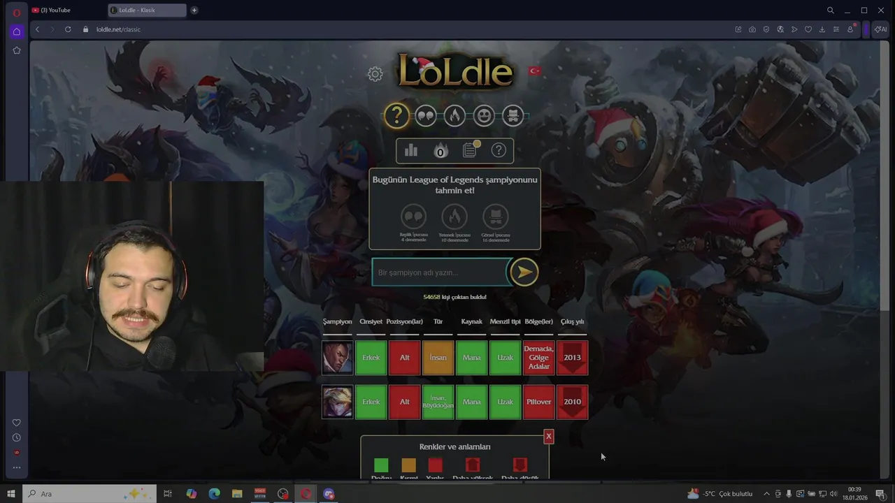Image resolution: width=895 pixels, height=503 pixels.
Task: Open the shield ad blocker icon
Action: (x=766, y=29)
